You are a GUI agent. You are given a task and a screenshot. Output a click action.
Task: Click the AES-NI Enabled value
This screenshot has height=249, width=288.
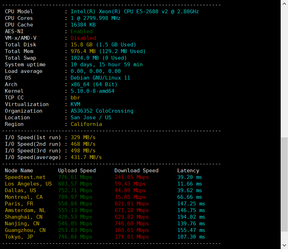(81, 31)
